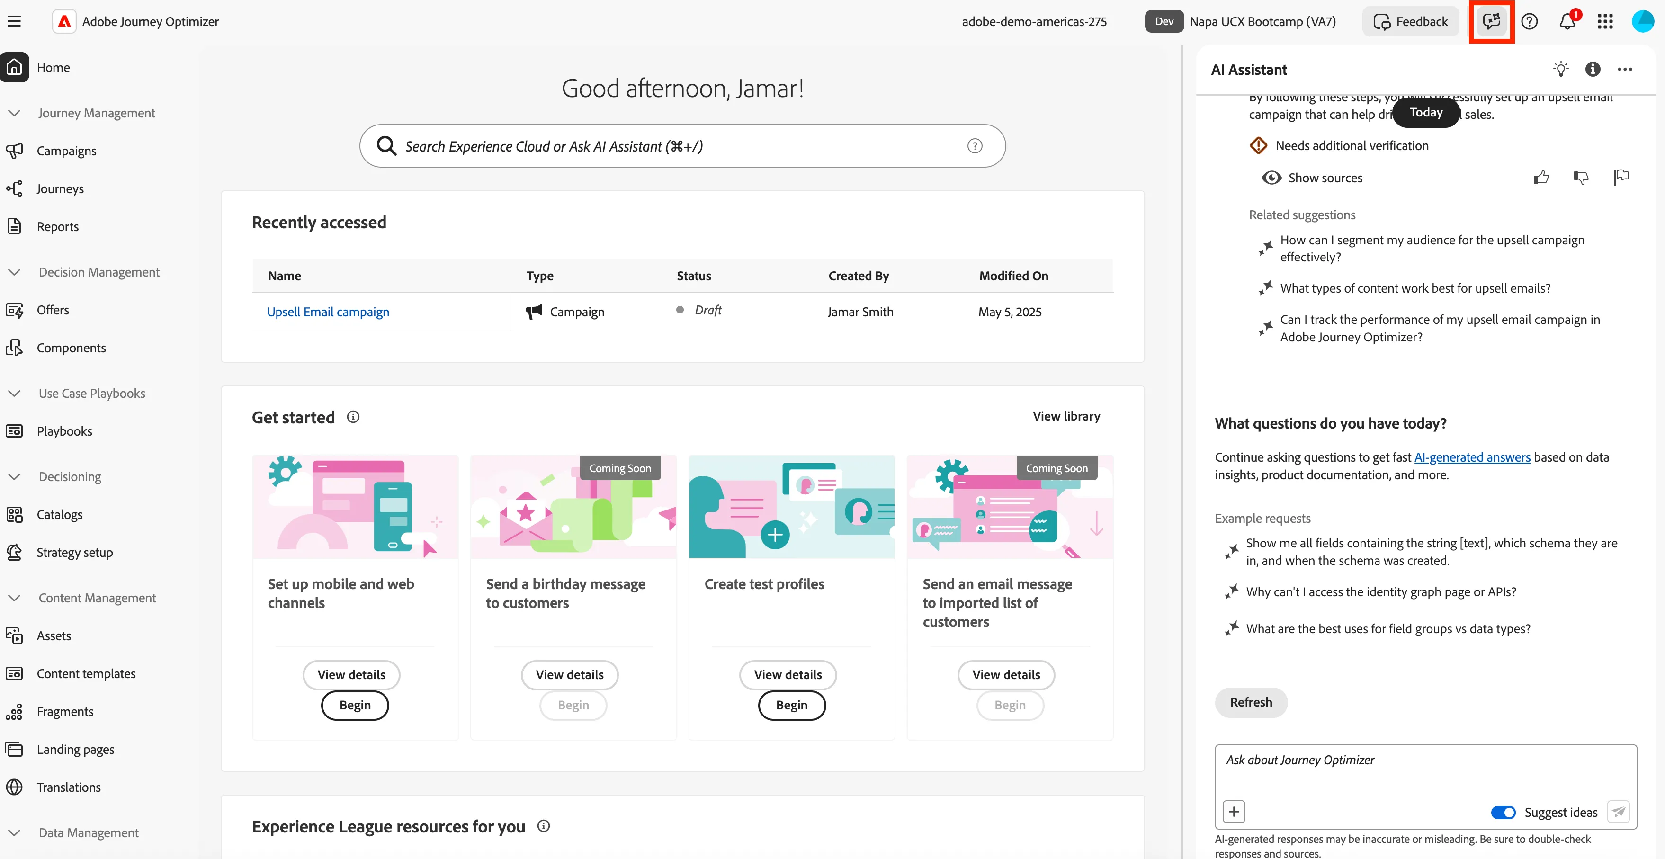Screen dimensions: 1665x859
Task: Open the help question mark icon
Action: 1529,21
